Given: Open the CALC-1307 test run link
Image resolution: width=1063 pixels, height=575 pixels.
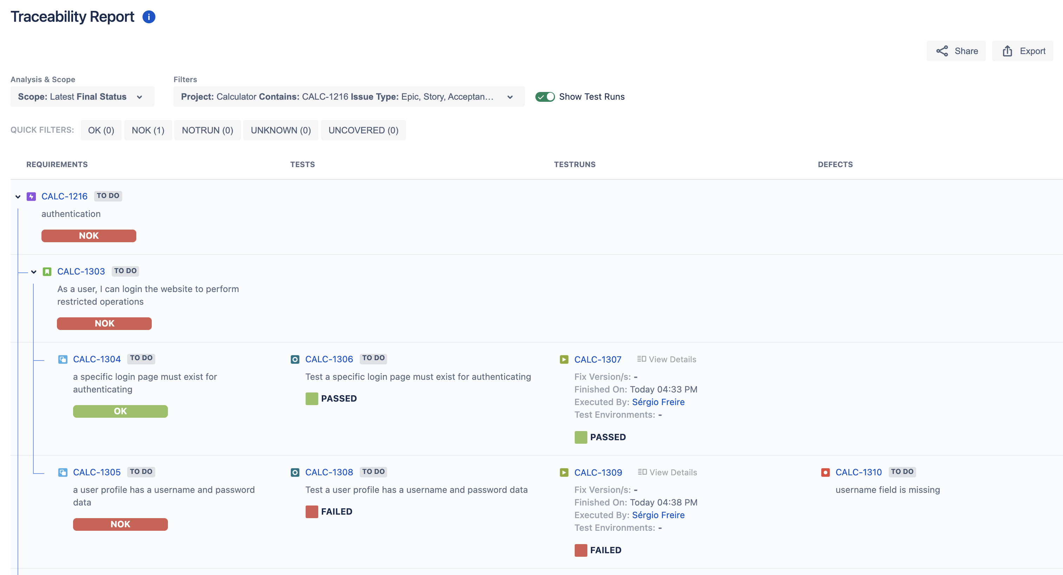Looking at the screenshot, I should pyautogui.click(x=598, y=360).
